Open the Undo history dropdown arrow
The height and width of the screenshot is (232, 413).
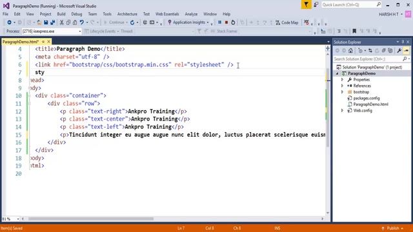[x=86, y=23]
